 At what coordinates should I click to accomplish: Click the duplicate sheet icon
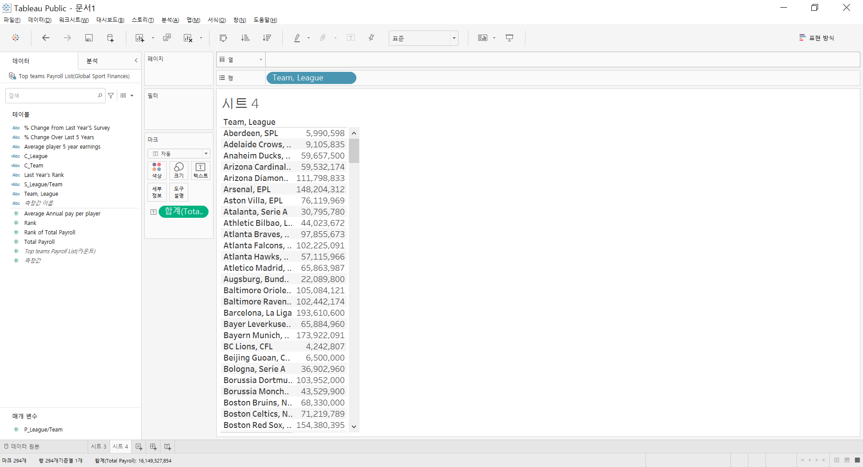167,38
